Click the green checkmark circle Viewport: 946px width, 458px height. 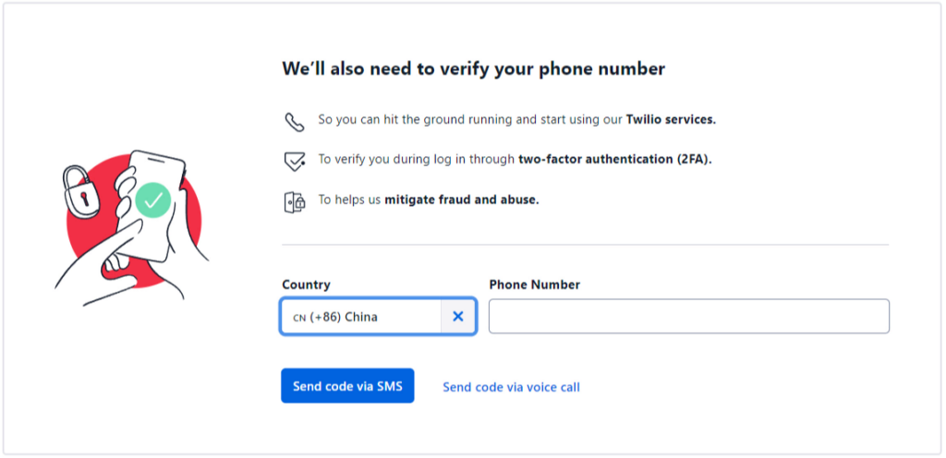tap(153, 200)
